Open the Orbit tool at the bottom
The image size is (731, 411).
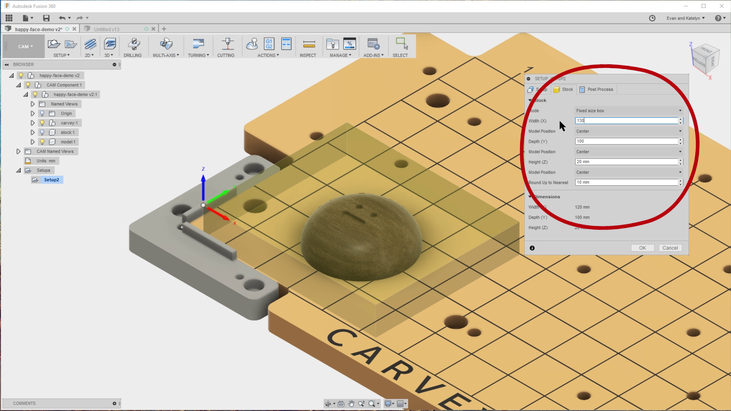coord(328,404)
